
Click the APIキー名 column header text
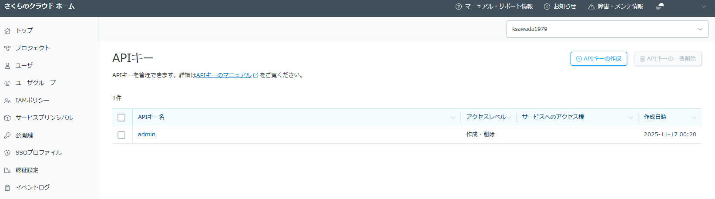(151, 117)
